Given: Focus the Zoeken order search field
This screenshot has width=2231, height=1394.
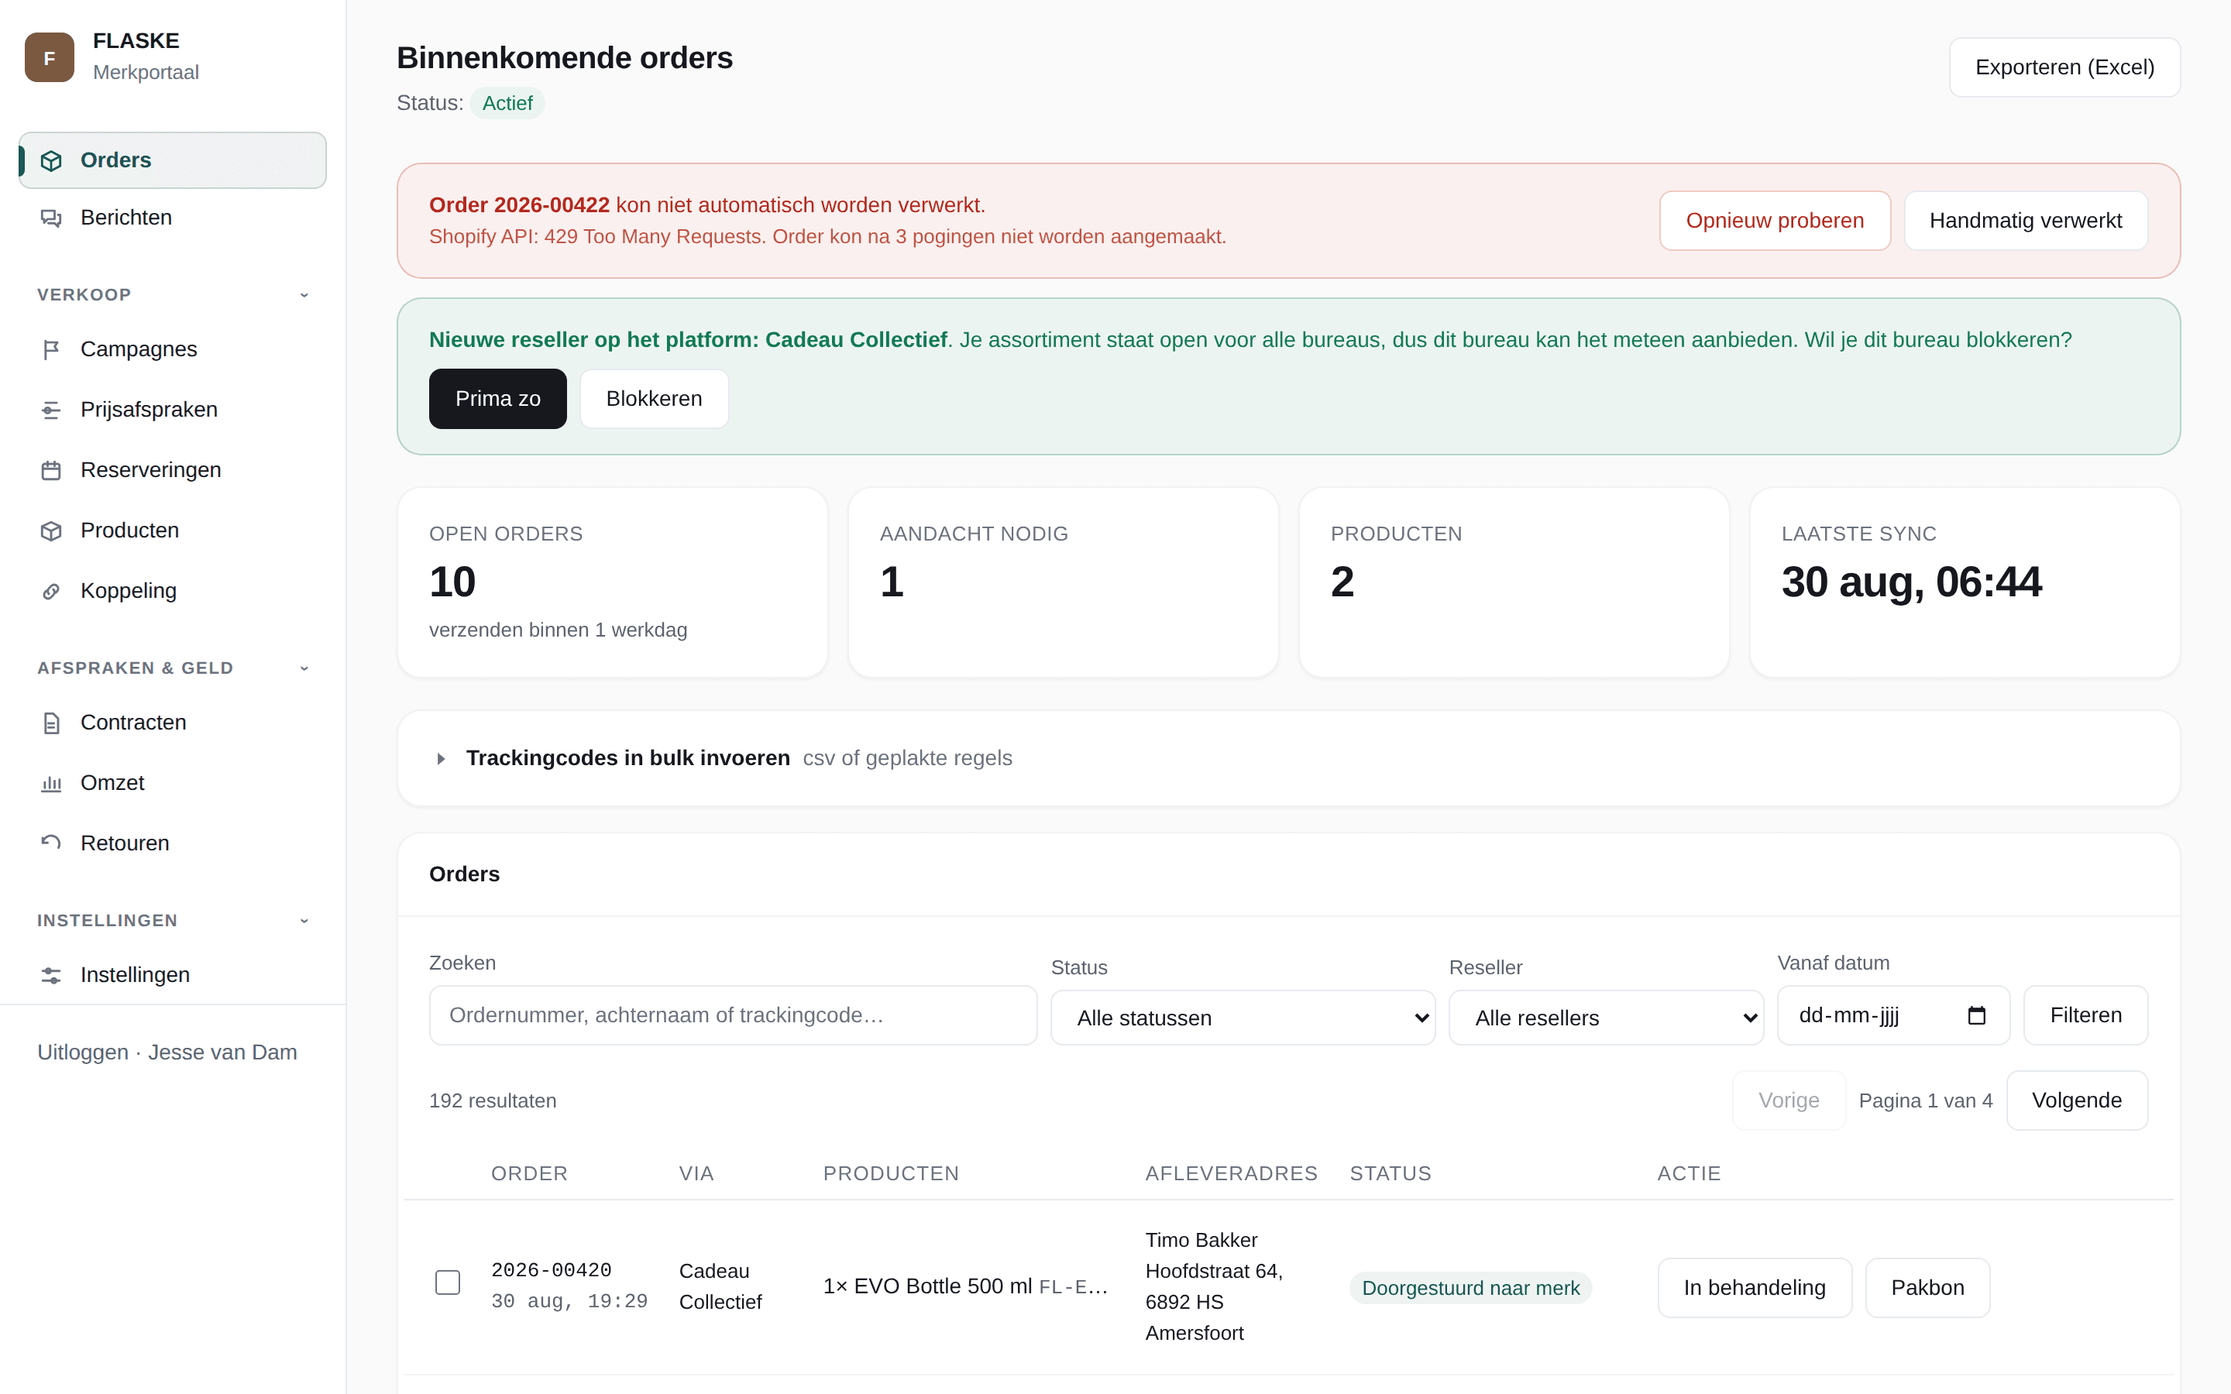Looking at the screenshot, I should tap(733, 1015).
